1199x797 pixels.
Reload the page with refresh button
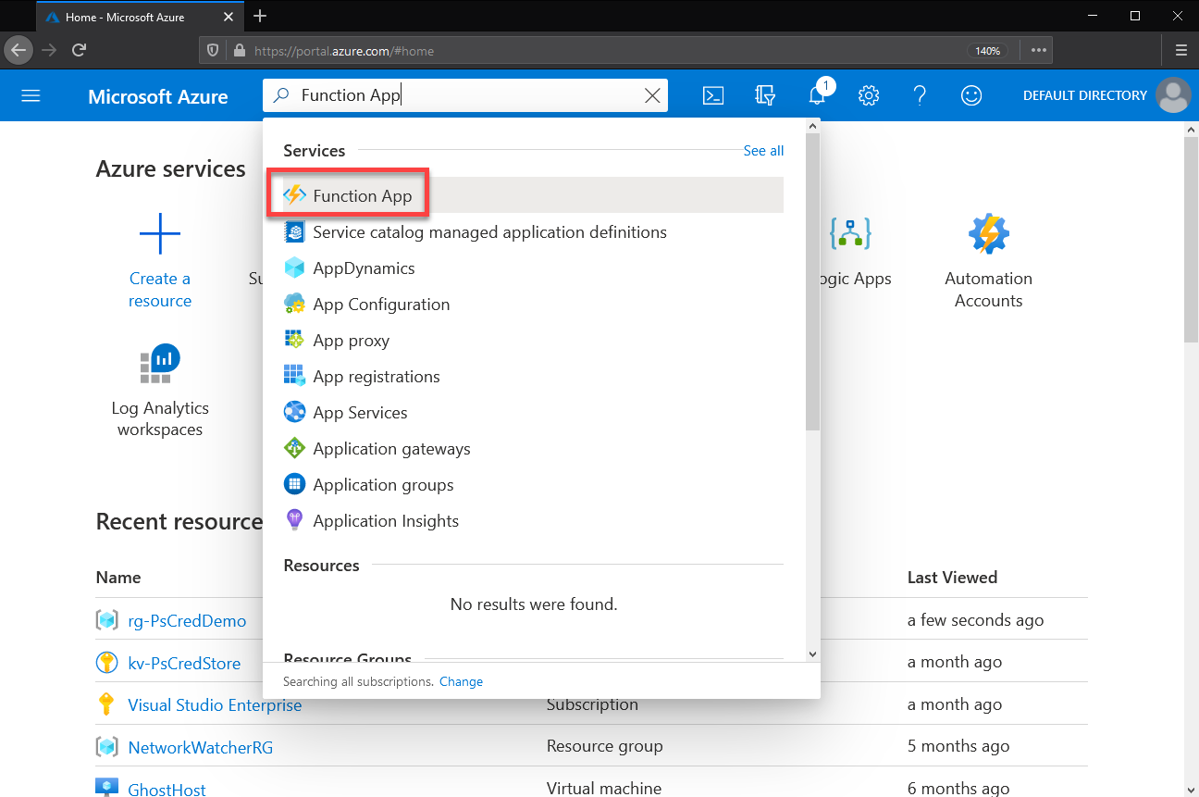(80, 50)
